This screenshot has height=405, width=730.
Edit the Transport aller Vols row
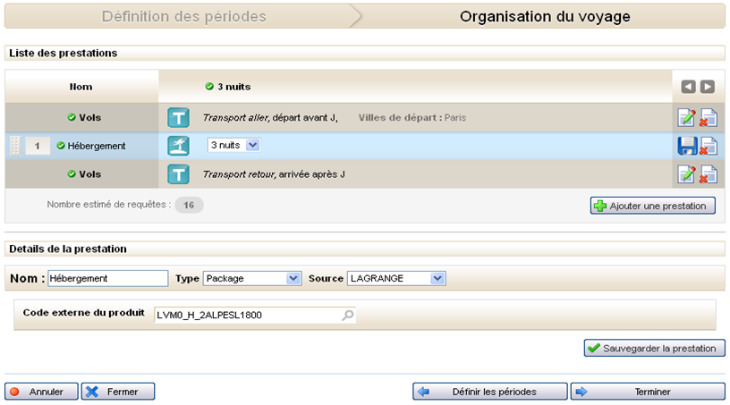pos(686,117)
